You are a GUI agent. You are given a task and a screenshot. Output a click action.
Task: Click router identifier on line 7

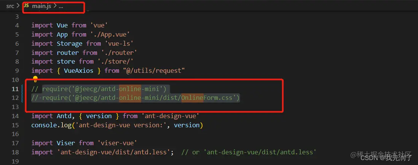pyautogui.click(x=68, y=53)
